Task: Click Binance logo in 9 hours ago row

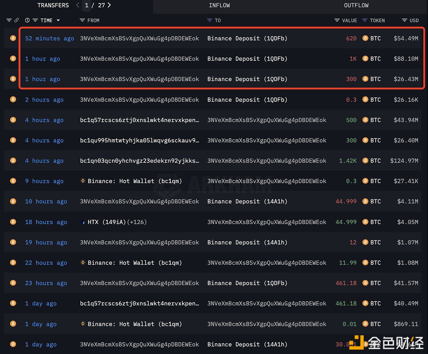Action: click(83, 181)
